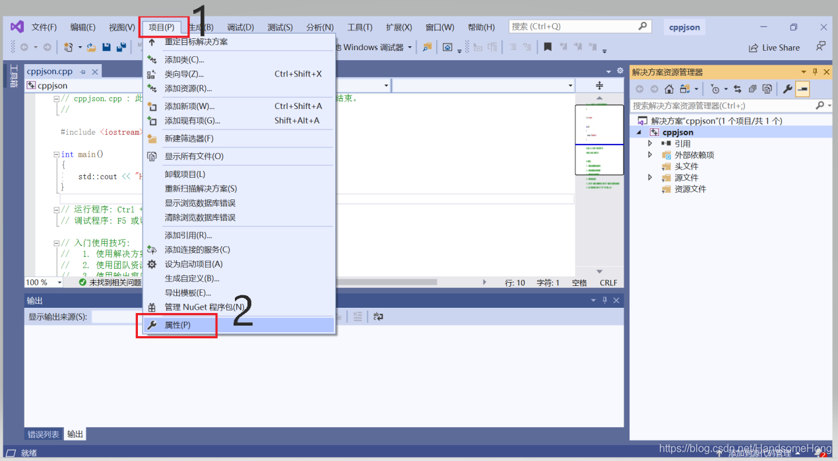Click the bookmark icon in toolbar
838x461 pixels.
click(x=548, y=48)
